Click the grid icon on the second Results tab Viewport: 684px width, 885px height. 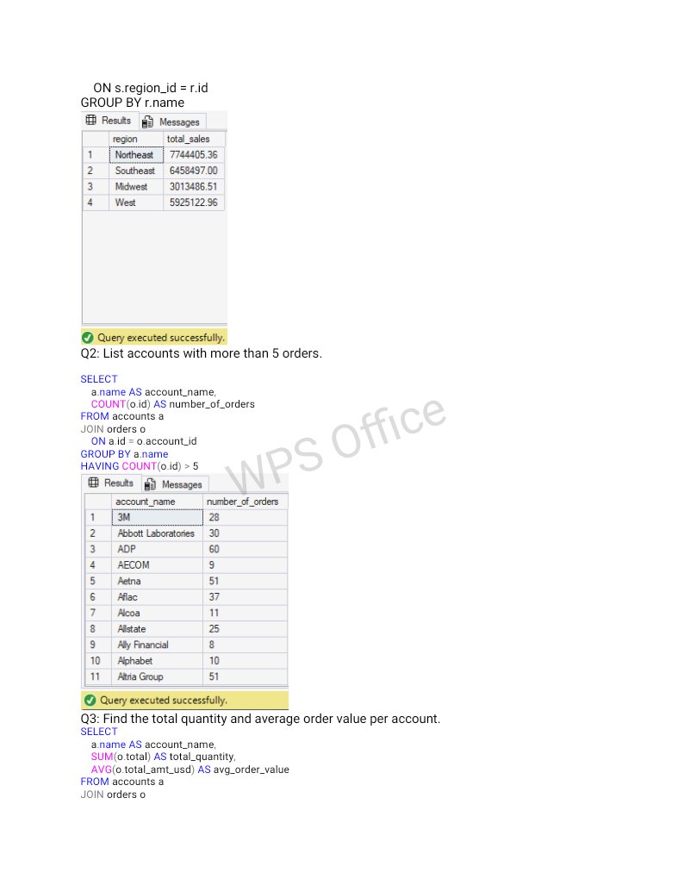coord(93,483)
